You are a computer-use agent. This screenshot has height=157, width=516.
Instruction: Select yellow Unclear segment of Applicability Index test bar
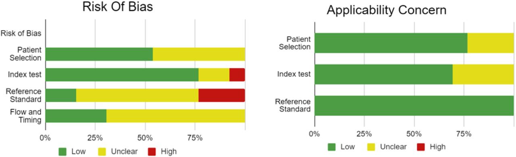pyautogui.click(x=483, y=74)
